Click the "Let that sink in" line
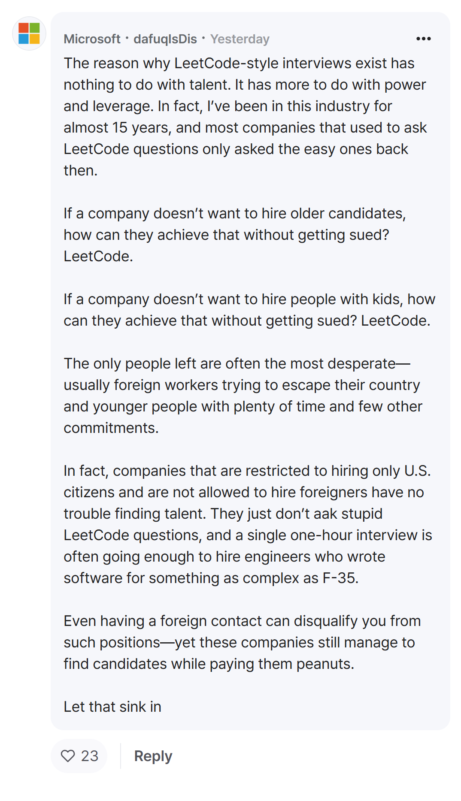The image size is (461, 801). (x=112, y=707)
